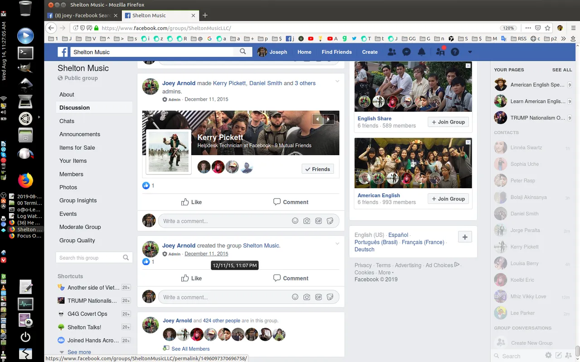The image size is (580, 362).
Task: Open Notifications bell icon
Action: click(421, 52)
